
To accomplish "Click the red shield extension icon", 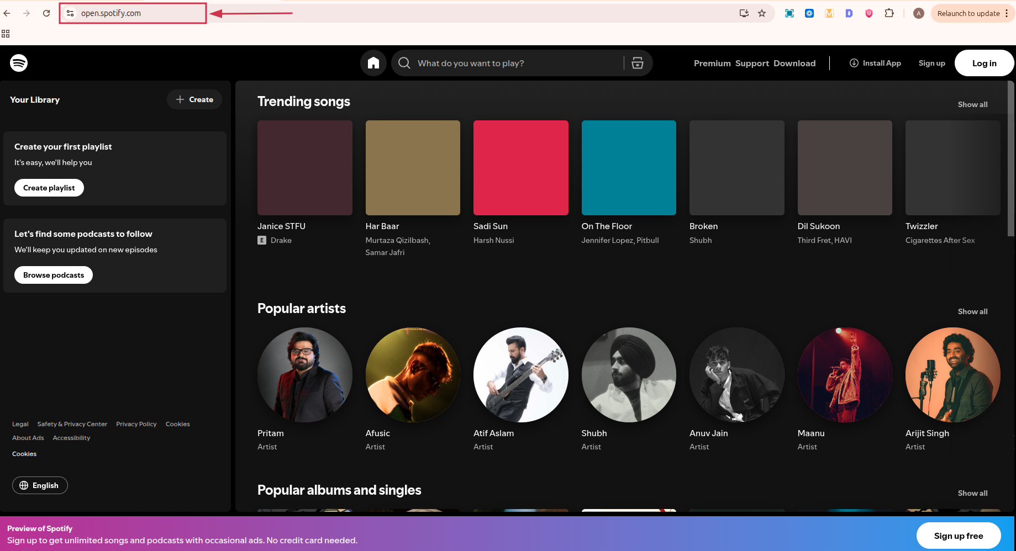I will coord(869,13).
